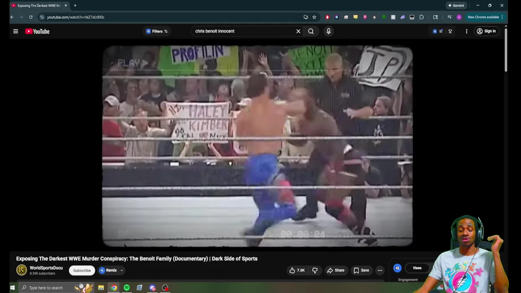Bookmark this page with star
Image resolution: width=521 pixels, height=293 pixels.
[x=314, y=17]
